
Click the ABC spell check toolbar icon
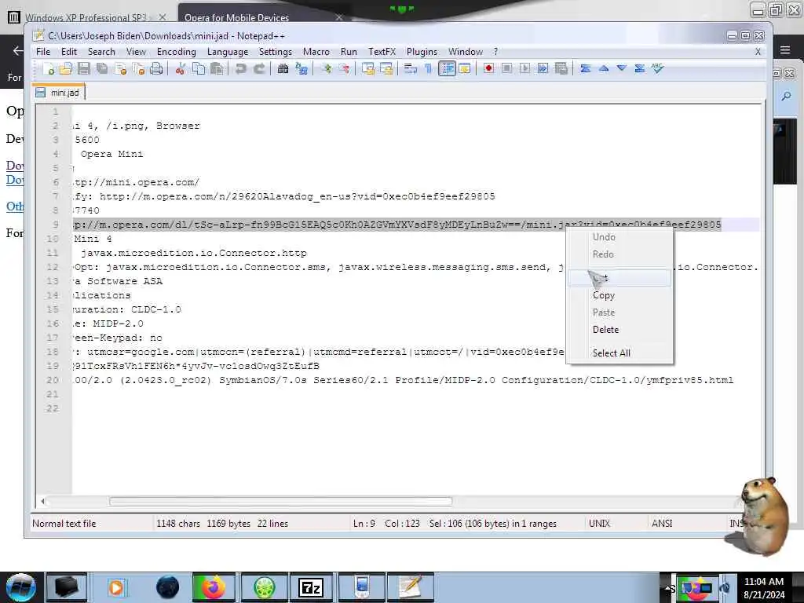(x=658, y=69)
